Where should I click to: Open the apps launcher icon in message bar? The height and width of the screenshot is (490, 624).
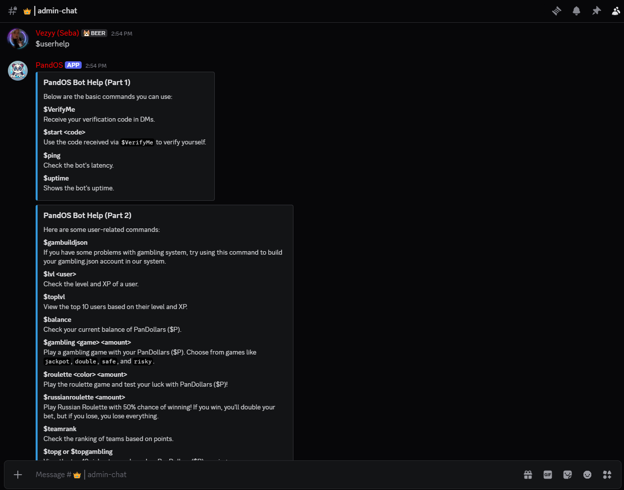[607, 474]
